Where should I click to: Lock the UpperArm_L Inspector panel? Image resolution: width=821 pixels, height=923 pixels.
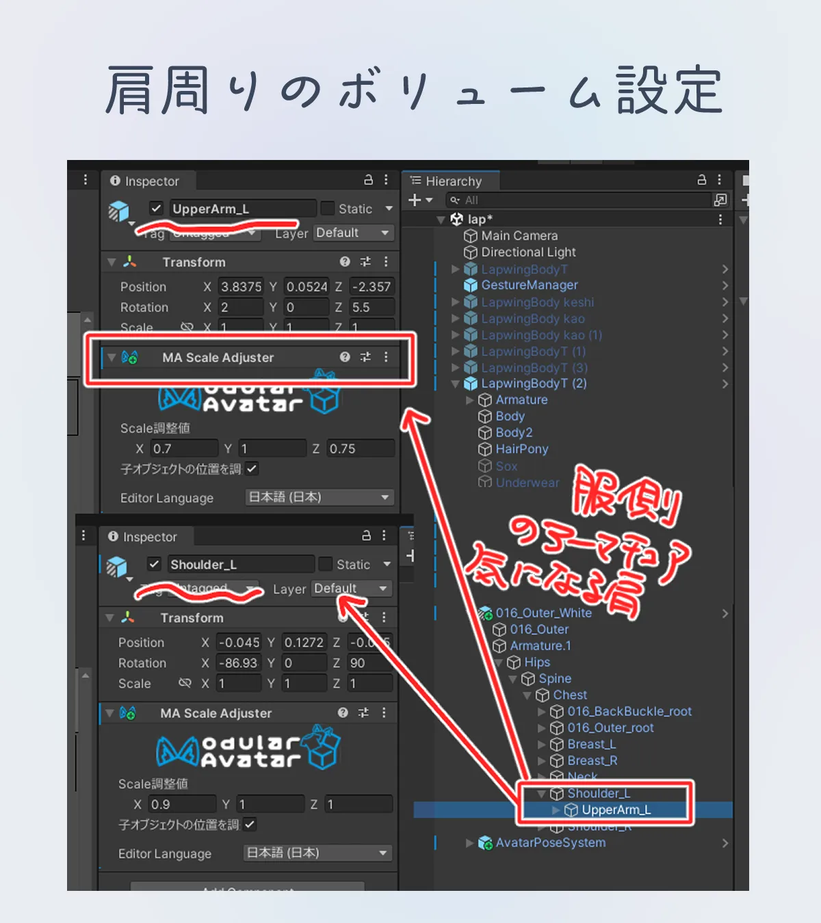(368, 180)
